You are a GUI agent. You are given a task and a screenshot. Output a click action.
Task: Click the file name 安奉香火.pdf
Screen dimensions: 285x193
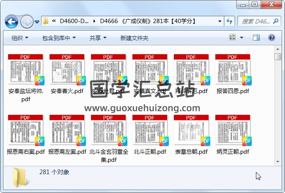(x=67, y=91)
